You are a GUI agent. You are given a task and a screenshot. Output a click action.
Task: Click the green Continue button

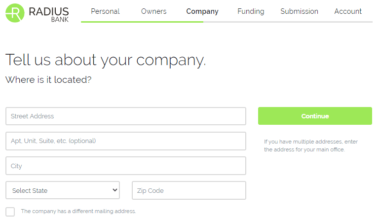[315, 116]
